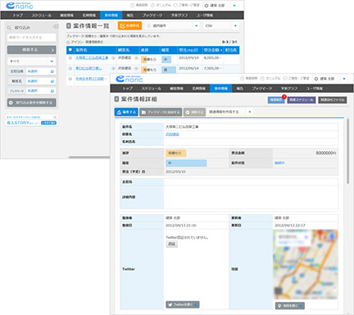
Task: Open the 選択操作 dropdown
Action: click(172, 25)
